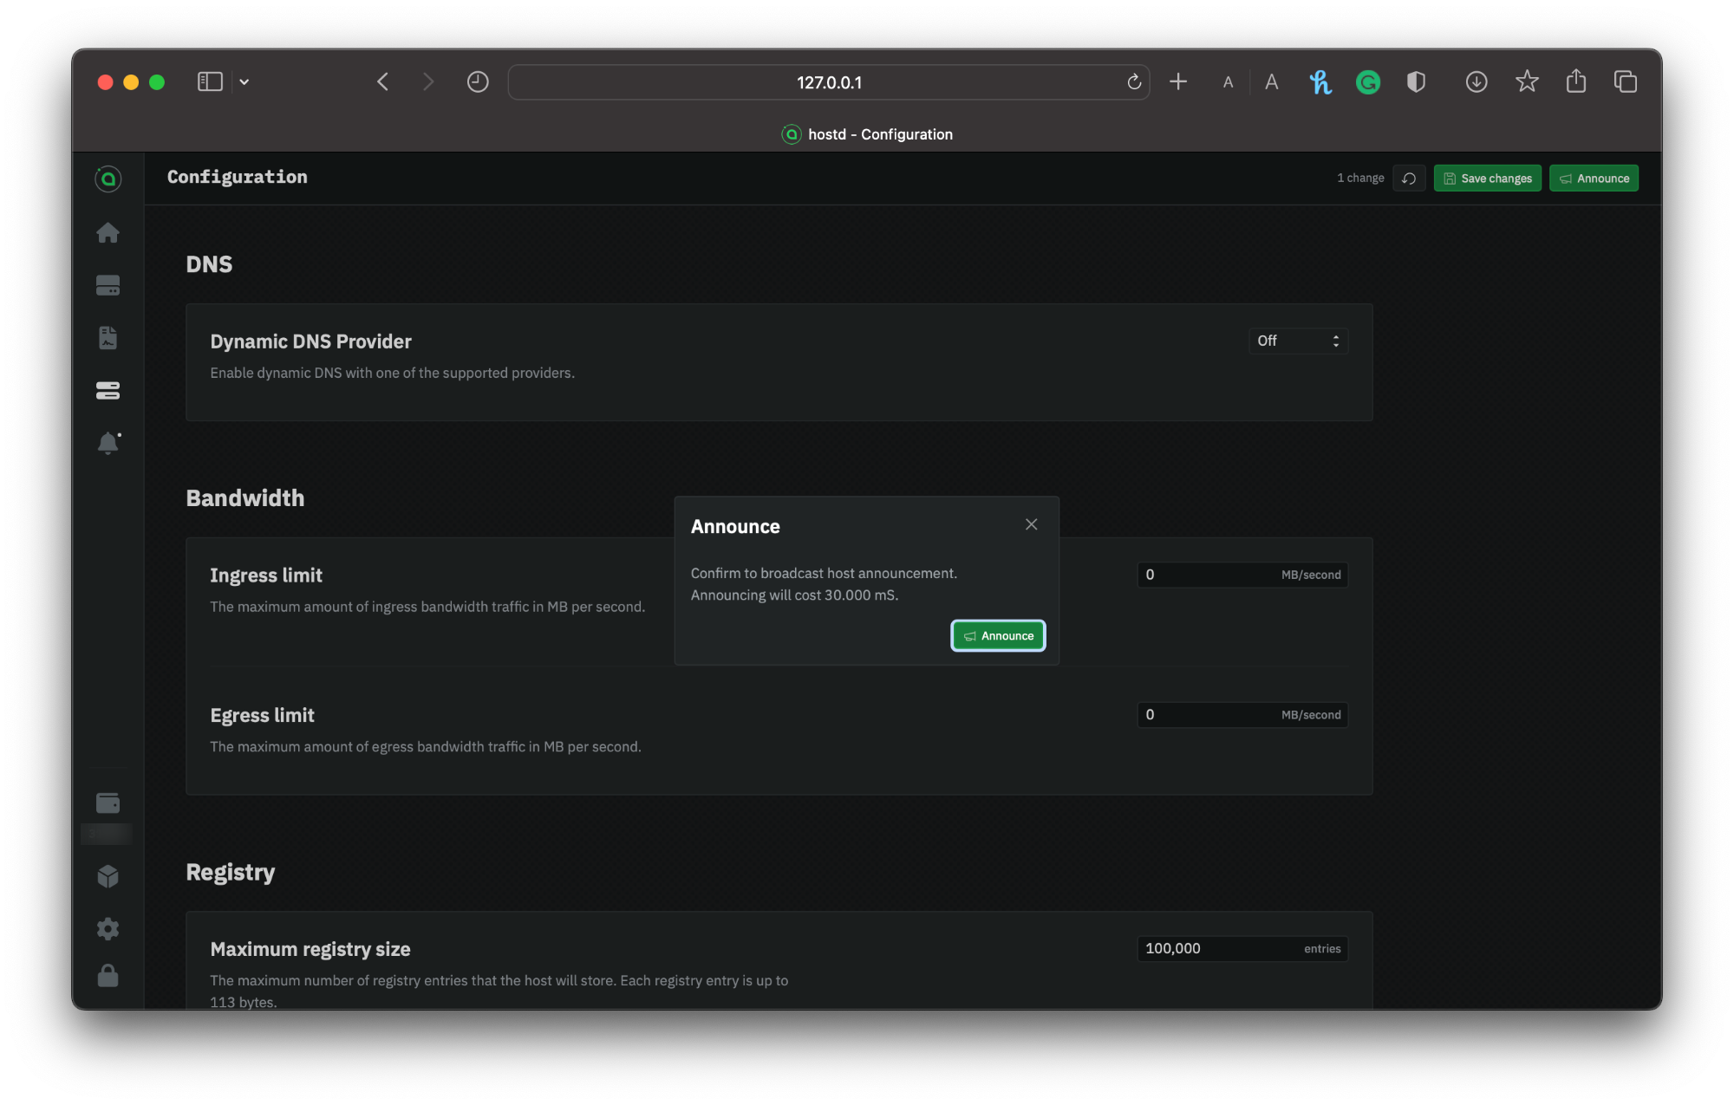Open the Dynamic DNS Provider dropdown
Viewport: 1734px width, 1105px height.
coord(1297,341)
